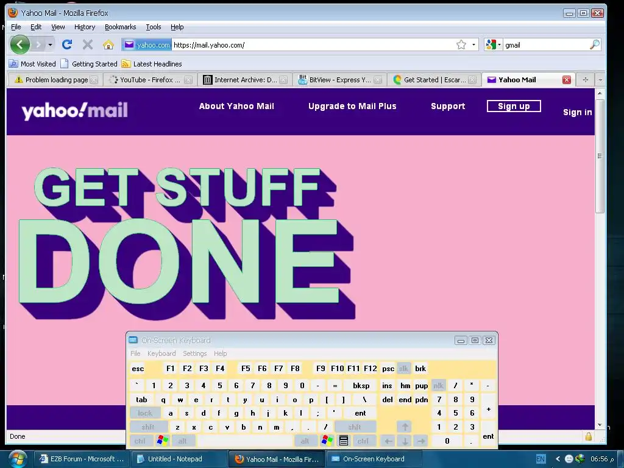The image size is (624, 468).
Task: Click the esc key on keyboard
Action: tap(138, 369)
